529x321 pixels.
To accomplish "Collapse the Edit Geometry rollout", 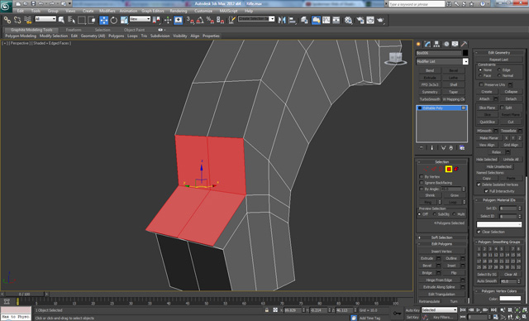I will [x=499, y=53].
